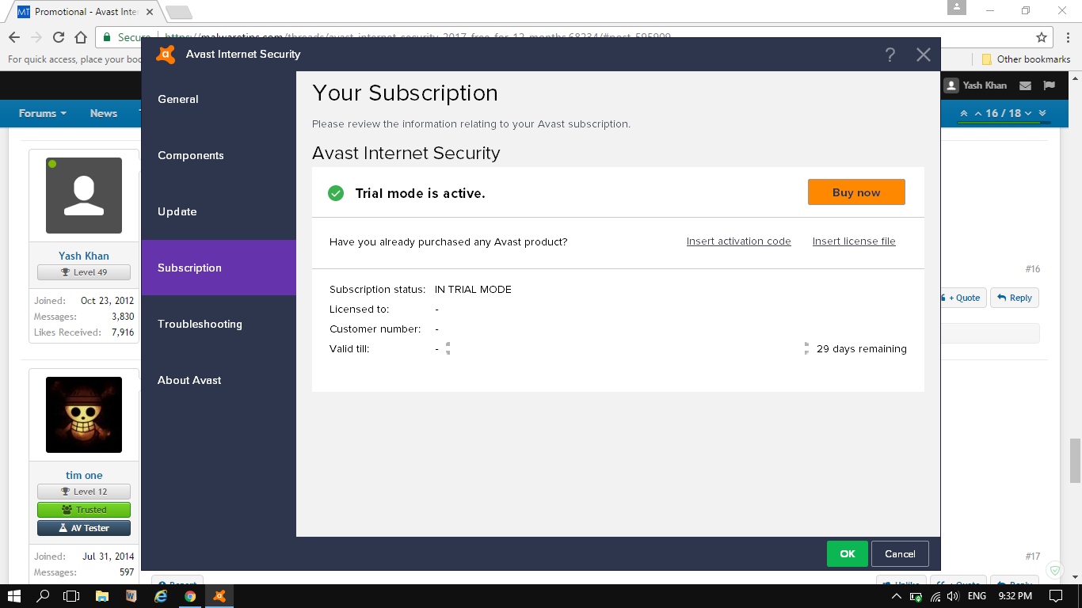Open the tim one profile link
The image size is (1082, 608).
coord(84,475)
